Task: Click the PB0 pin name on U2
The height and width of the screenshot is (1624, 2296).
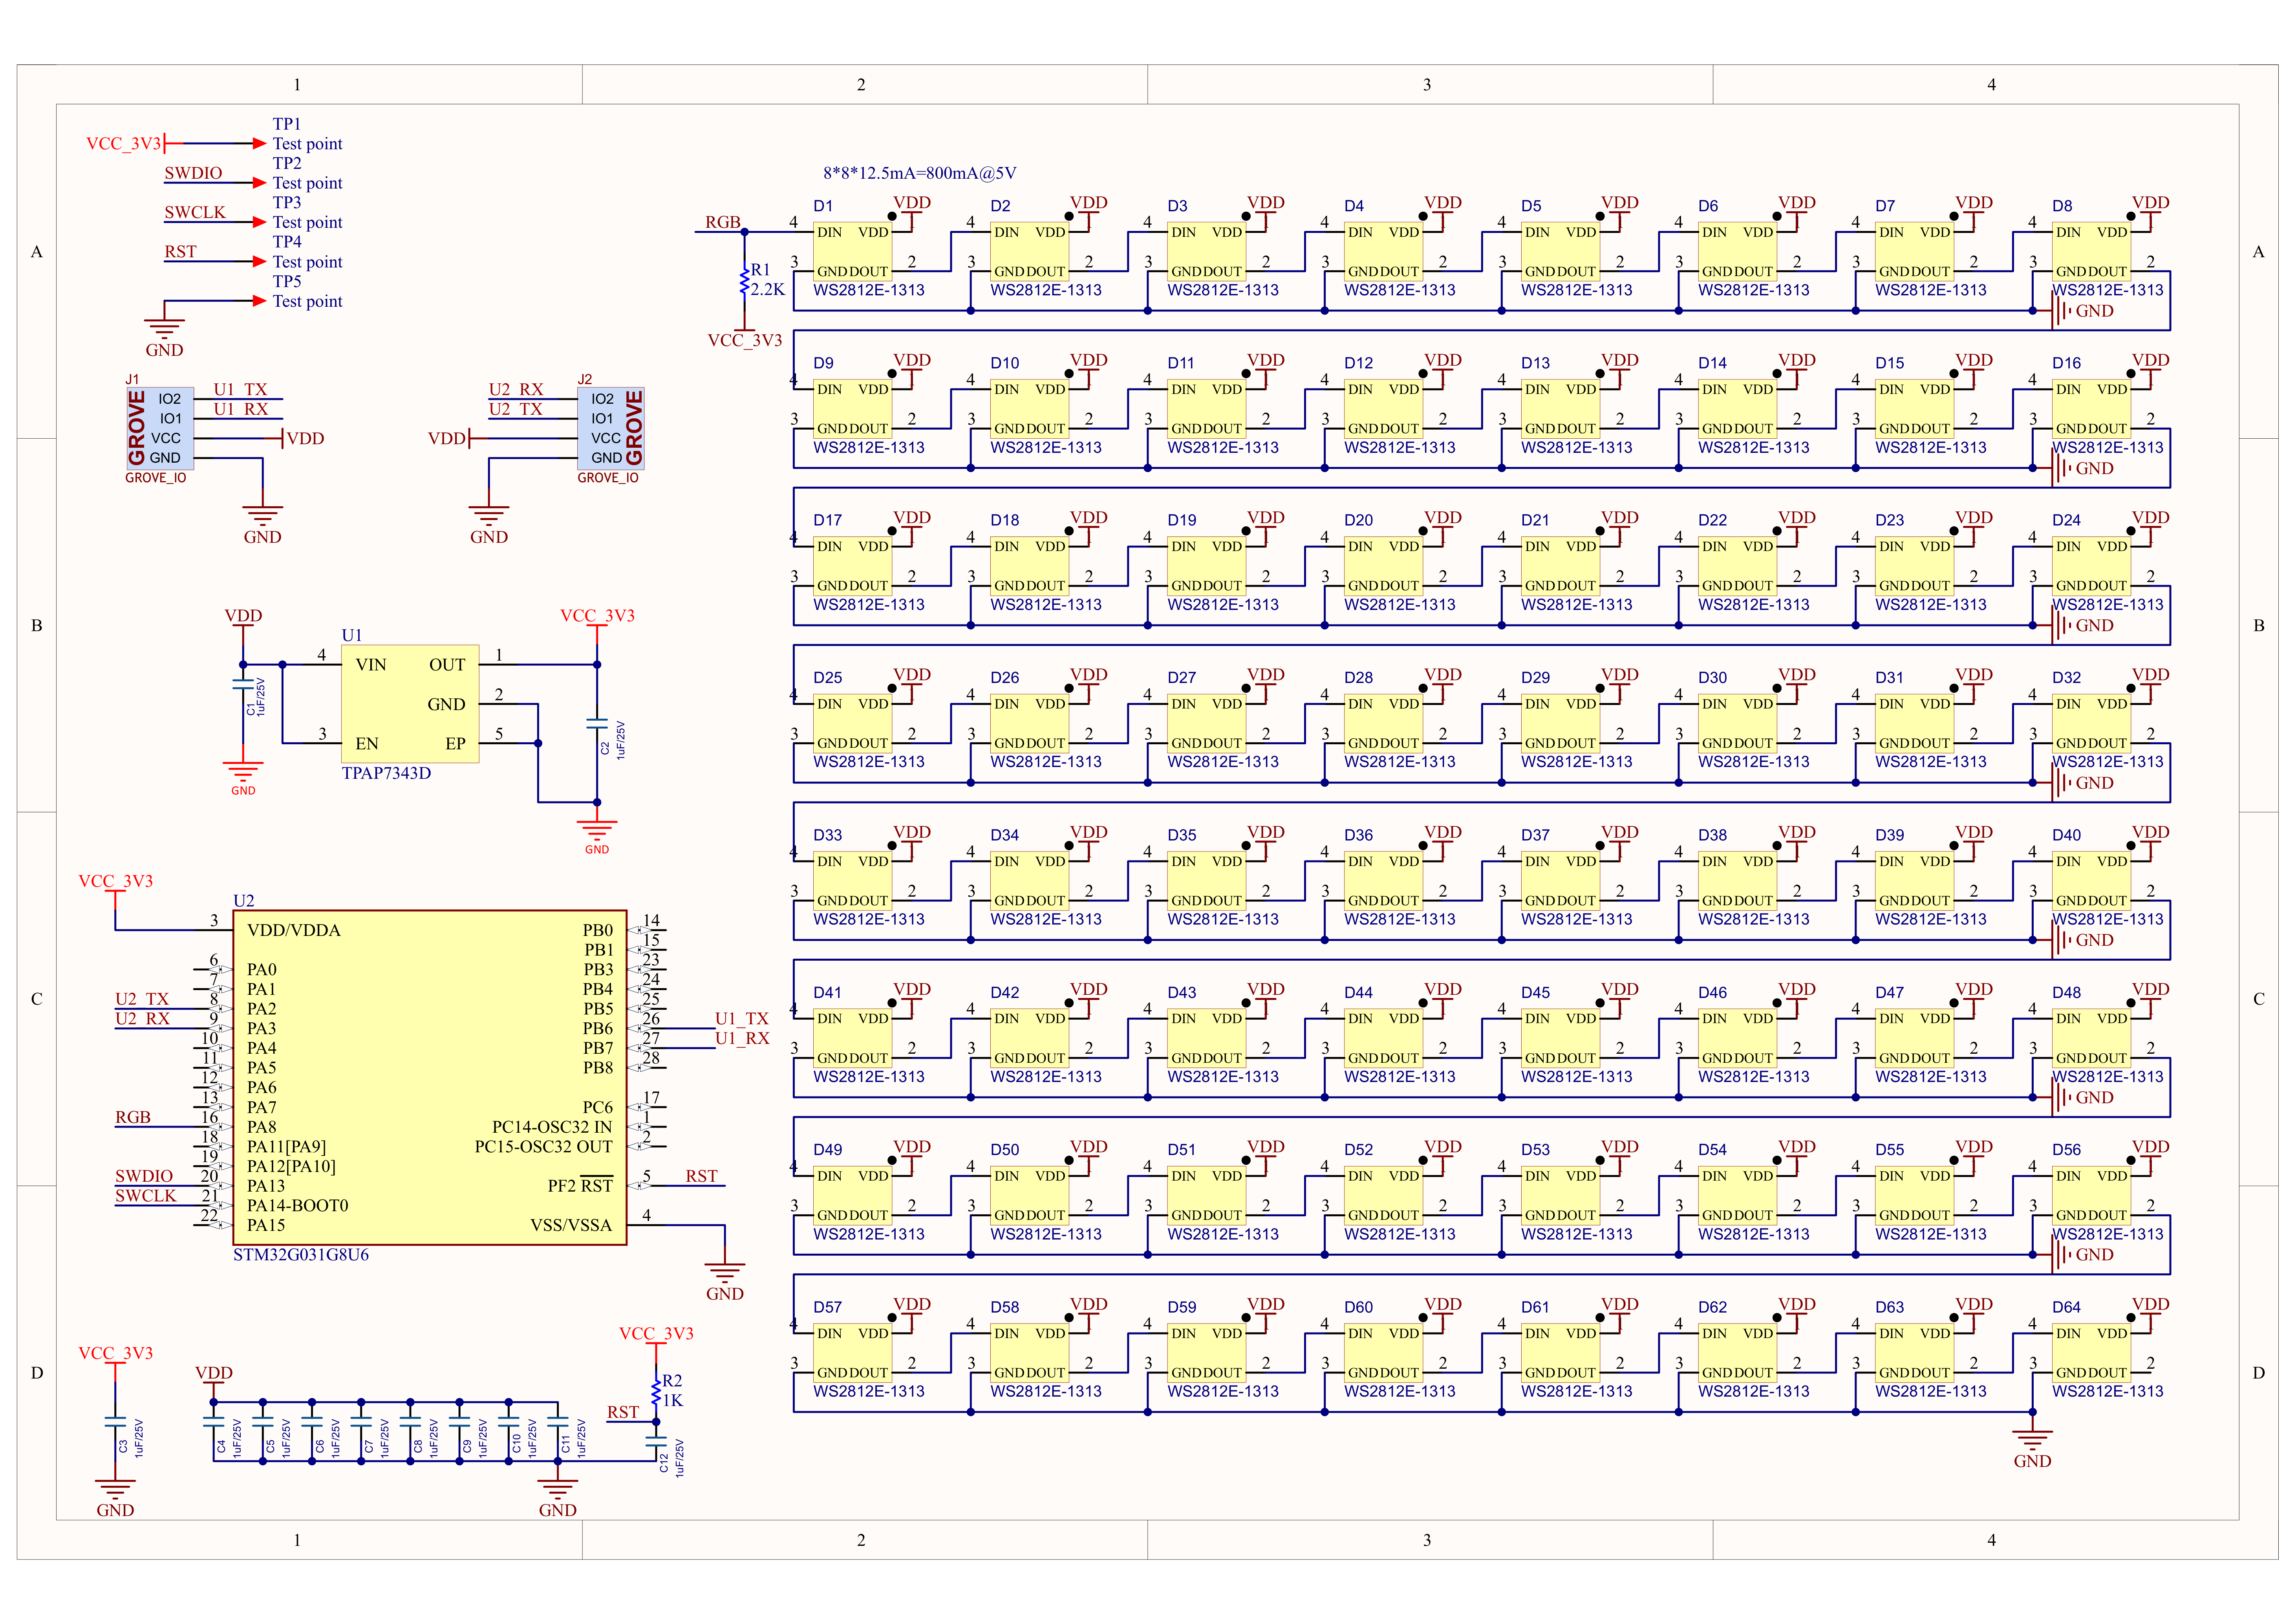Action: 598,930
